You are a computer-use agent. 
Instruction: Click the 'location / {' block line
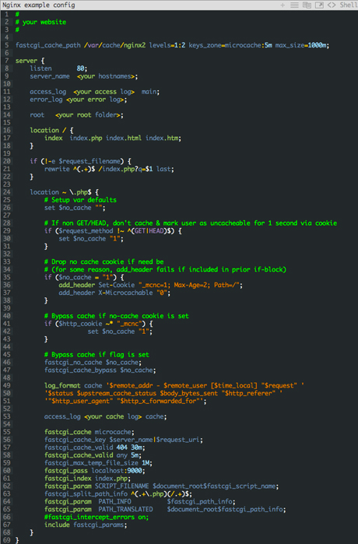pyautogui.click(x=51, y=131)
